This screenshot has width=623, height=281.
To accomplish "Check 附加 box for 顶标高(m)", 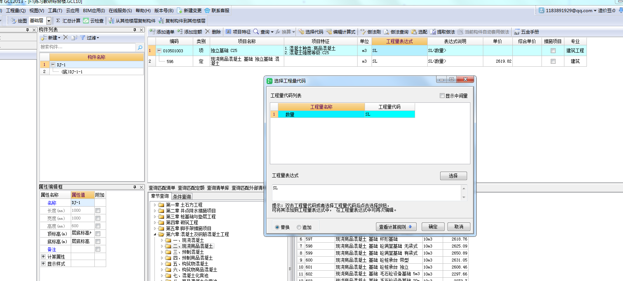I will point(98,233).
